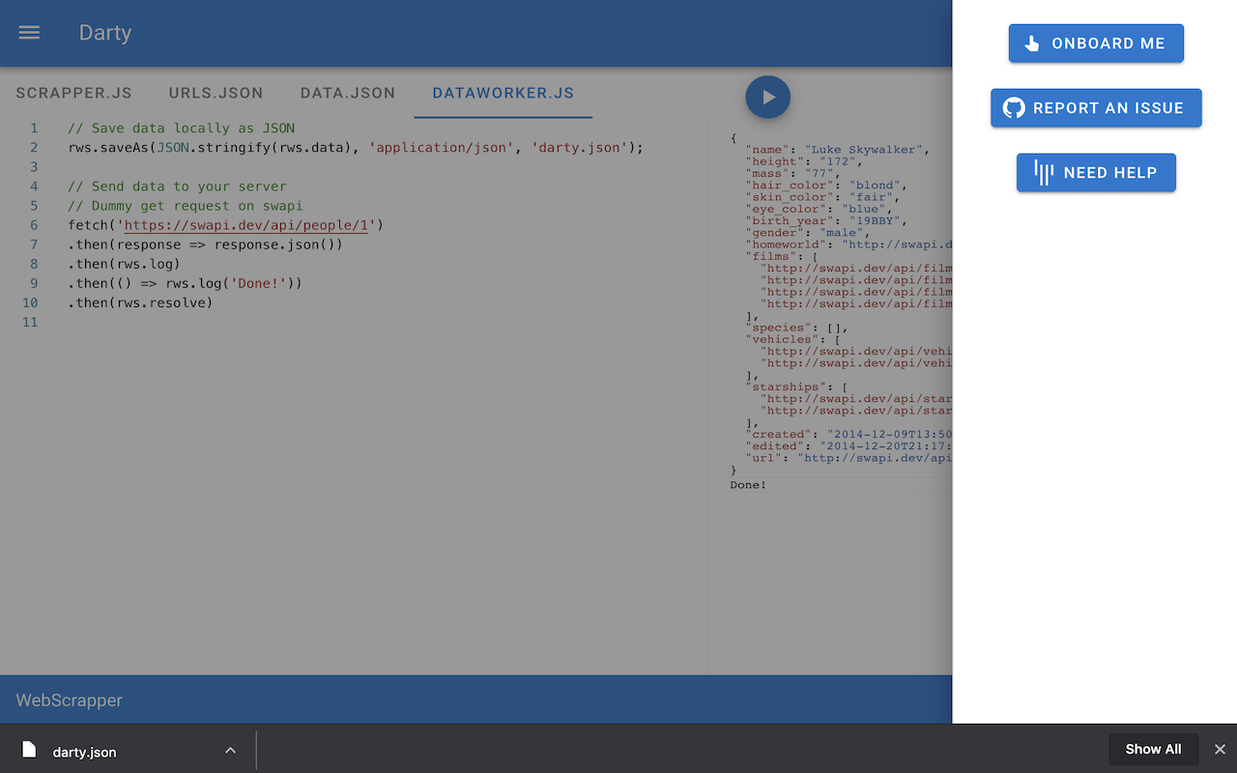Click the Darty title in header

(x=105, y=33)
